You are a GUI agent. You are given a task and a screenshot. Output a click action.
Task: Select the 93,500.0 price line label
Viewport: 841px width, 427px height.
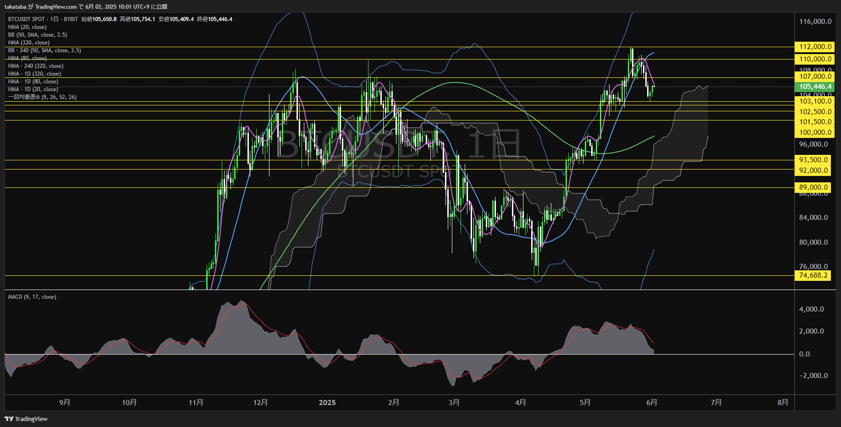[814, 160]
